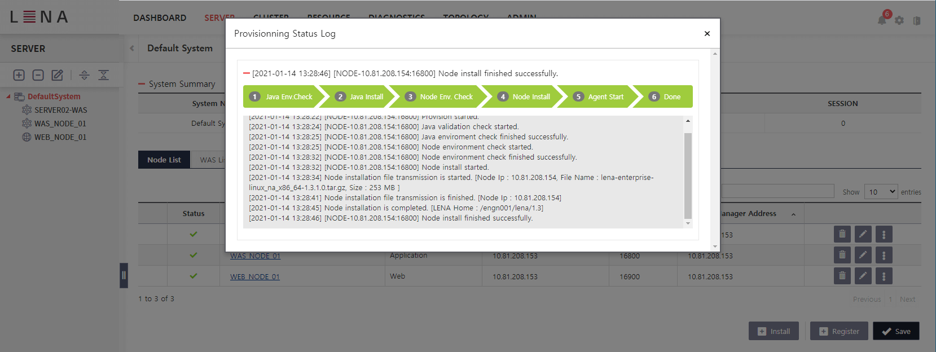The width and height of the screenshot is (936, 352).
Task: Select WAS_NODE_01 in the server tree
Action: pyautogui.click(x=60, y=124)
